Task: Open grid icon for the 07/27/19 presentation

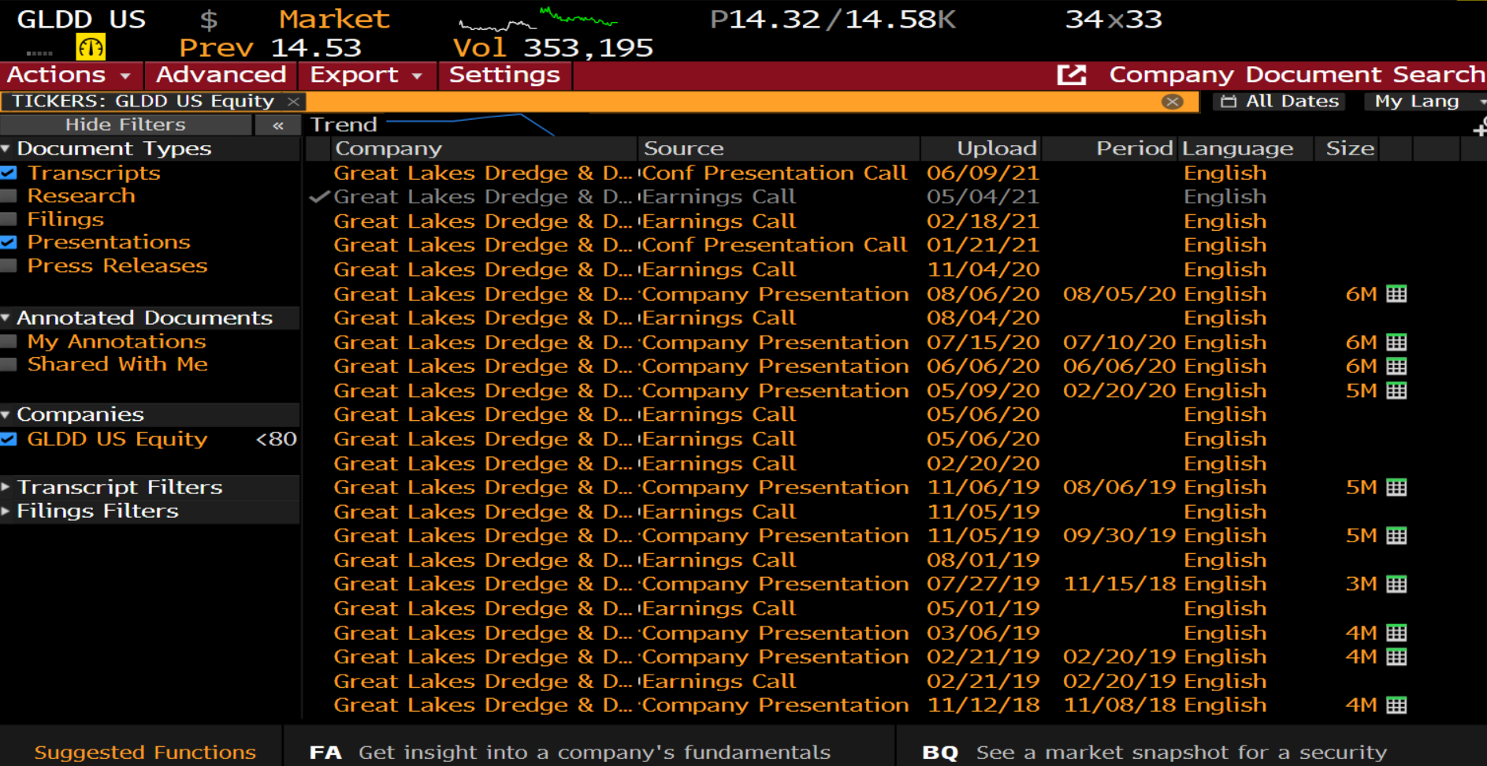Action: pyautogui.click(x=1396, y=584)
